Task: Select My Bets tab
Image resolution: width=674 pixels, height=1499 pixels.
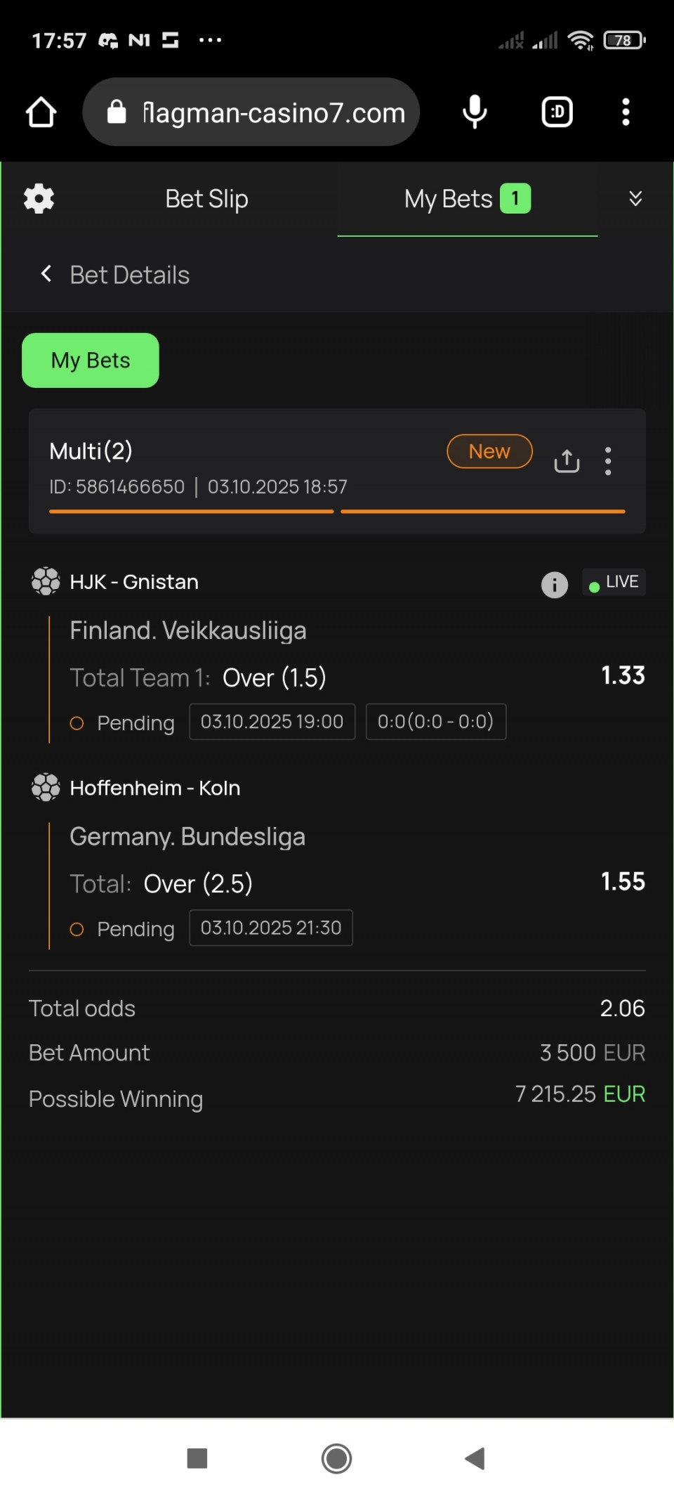Action: point(467,199)
